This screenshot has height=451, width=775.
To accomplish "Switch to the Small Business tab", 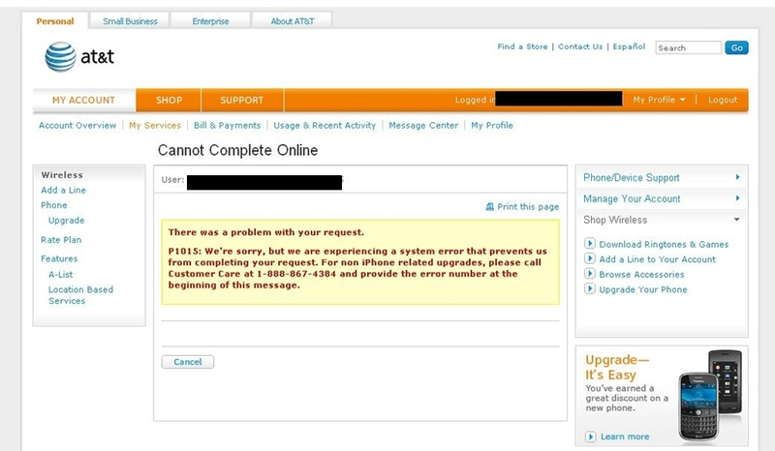I will coord(130,21).
